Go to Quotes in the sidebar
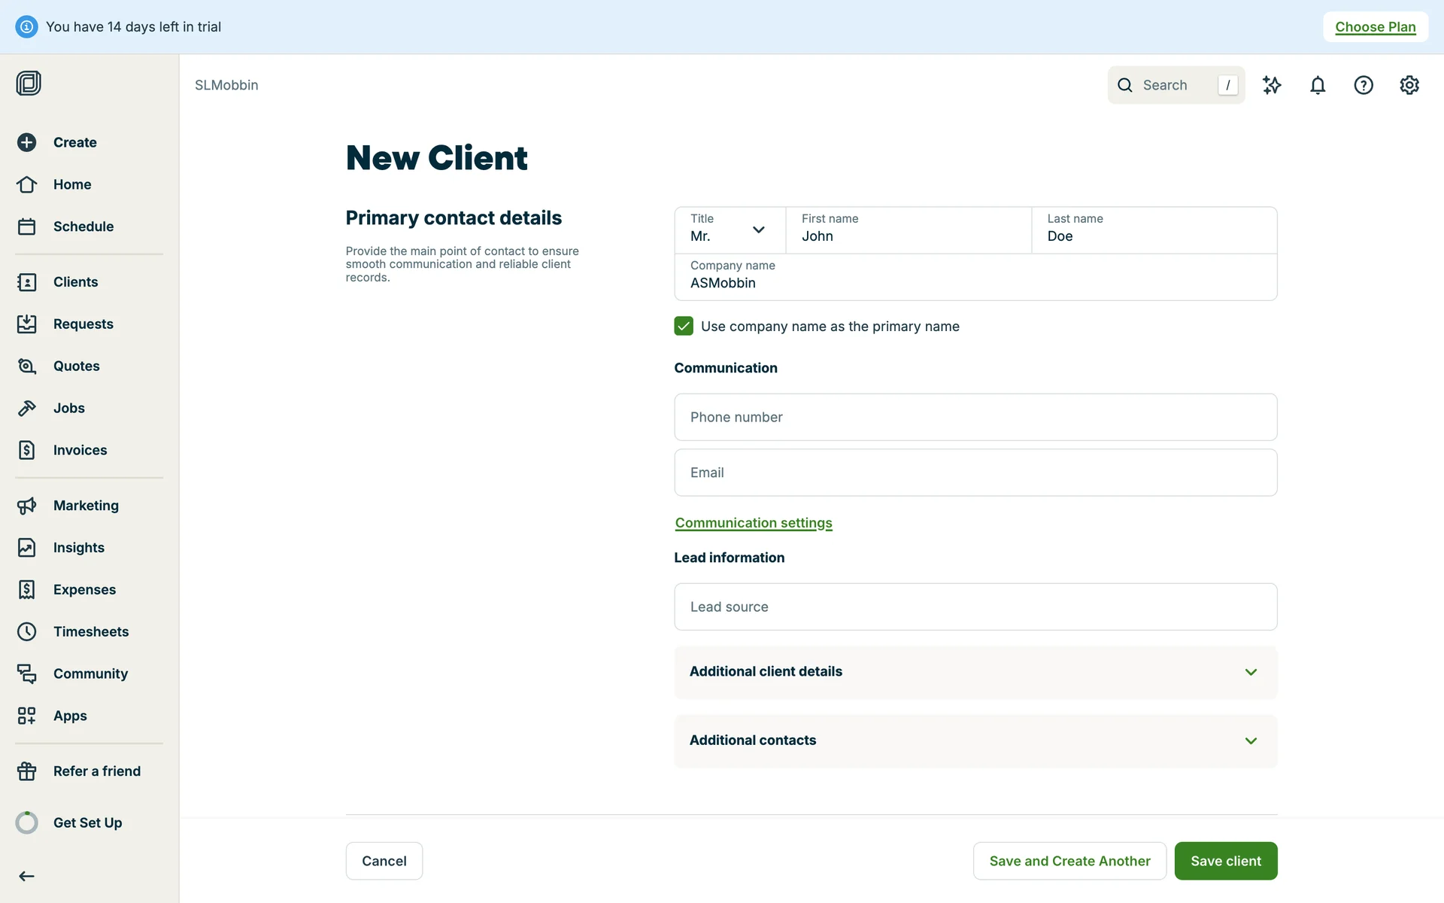Screen dimensions: 1444x903 (x=76, y=366)
